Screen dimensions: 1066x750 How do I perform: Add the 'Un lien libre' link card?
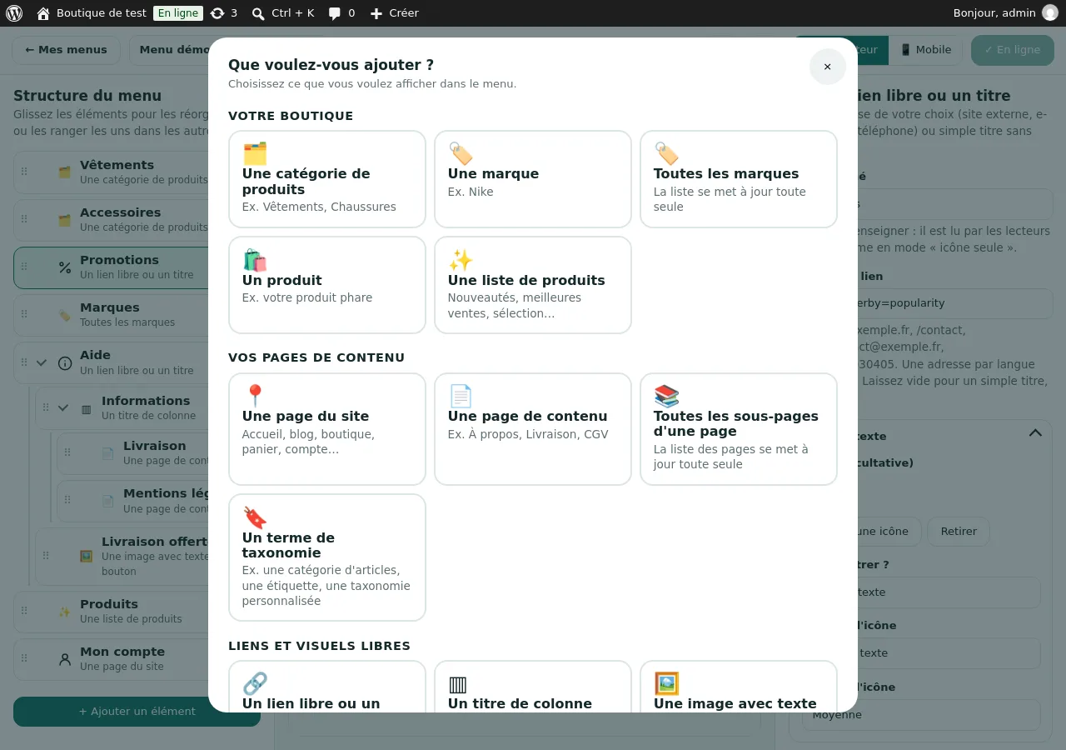pyautogui.click(x=327, y=687)
